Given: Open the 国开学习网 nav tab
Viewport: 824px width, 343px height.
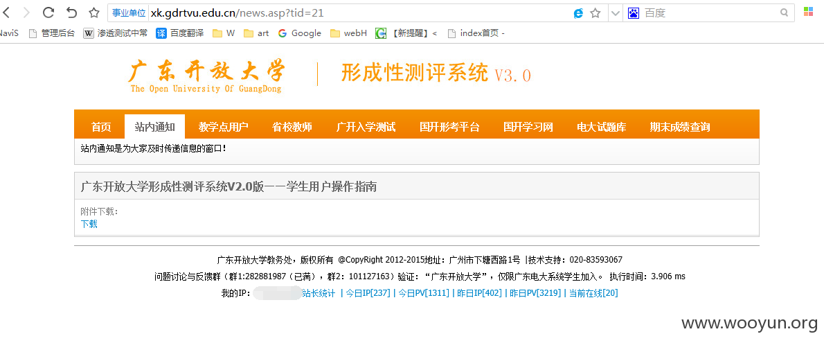Looking at the screenshot, I should (528, 127).
